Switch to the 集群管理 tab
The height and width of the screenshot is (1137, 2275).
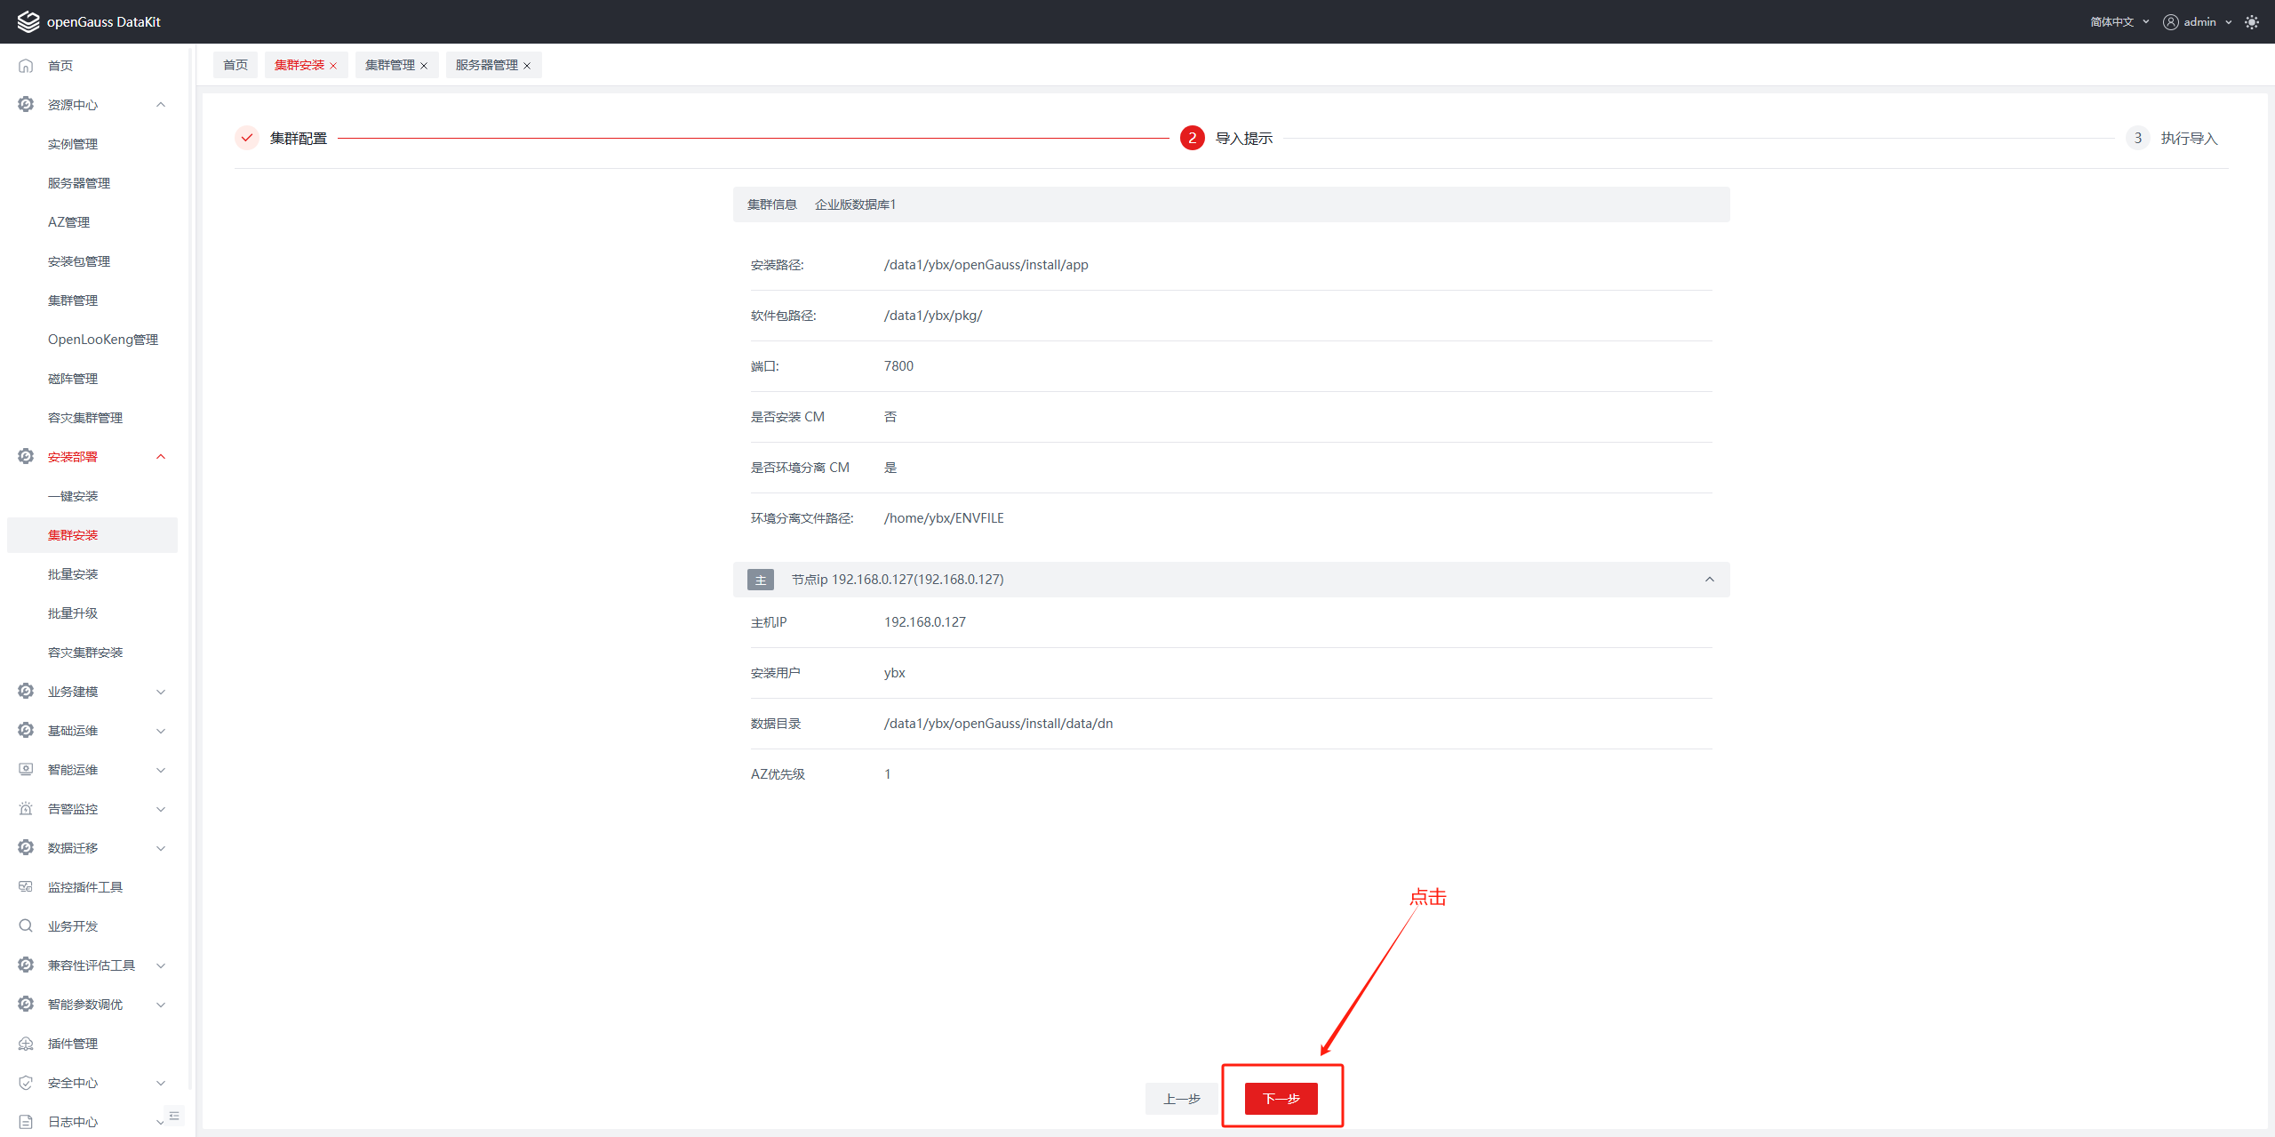point(389,65)
